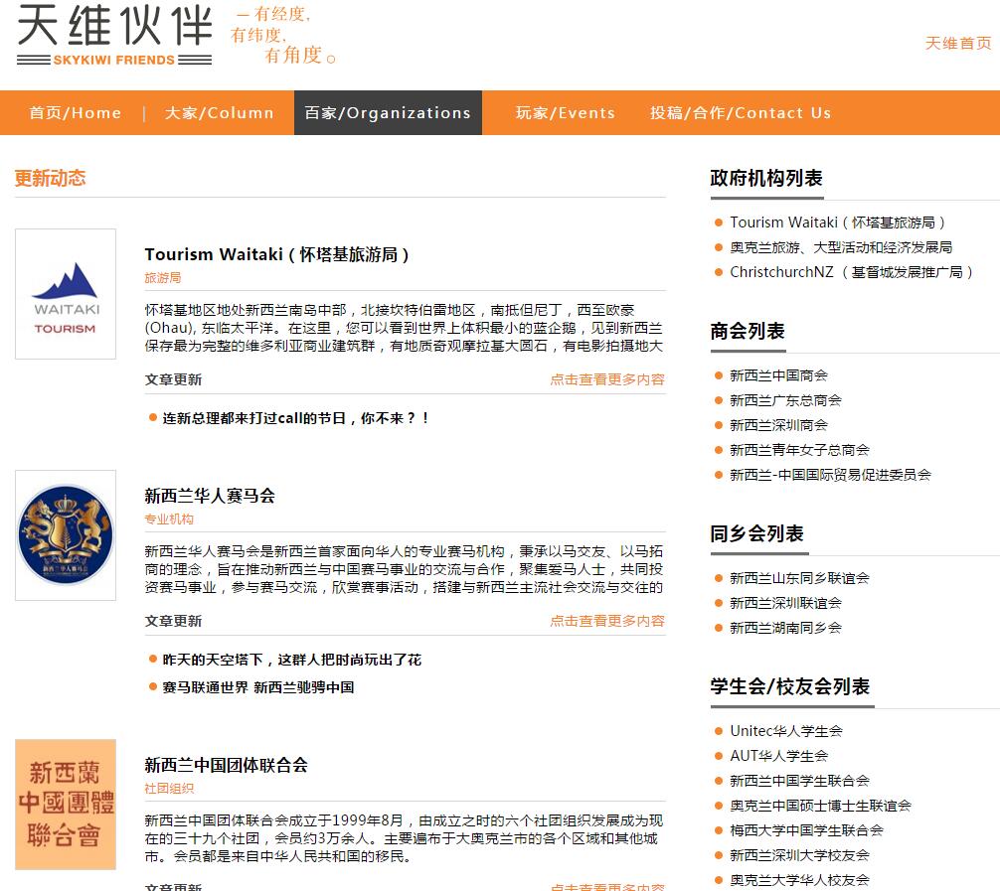Choose 新西兰山东同乡联谊会 from sidebar
The height and width of the screenshot is (891, 1000).
click(799, 578)
